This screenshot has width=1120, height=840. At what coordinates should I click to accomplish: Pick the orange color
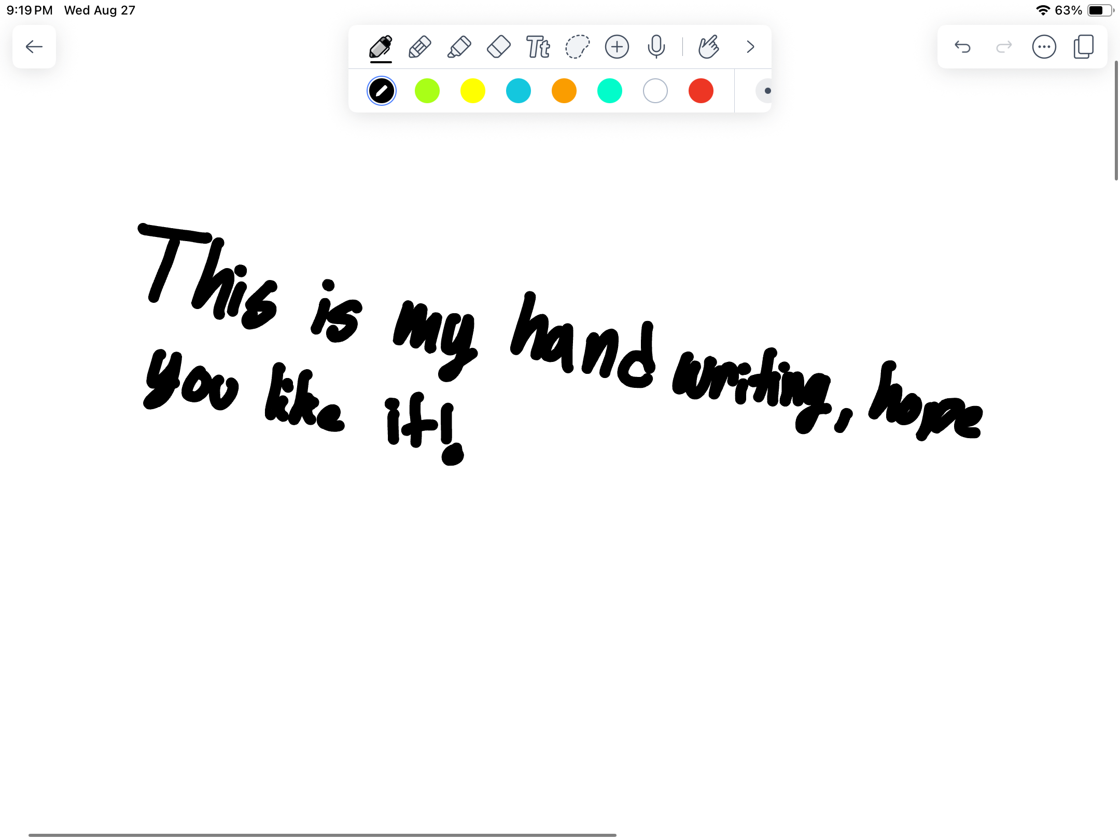564,91
